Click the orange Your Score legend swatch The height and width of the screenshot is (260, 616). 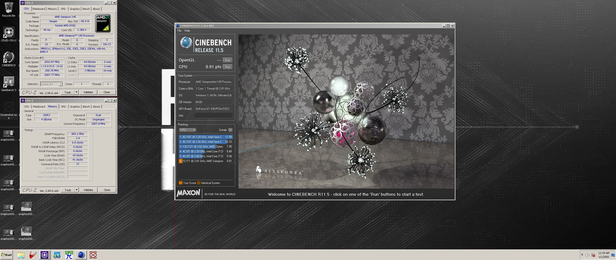tap(180, 183)
